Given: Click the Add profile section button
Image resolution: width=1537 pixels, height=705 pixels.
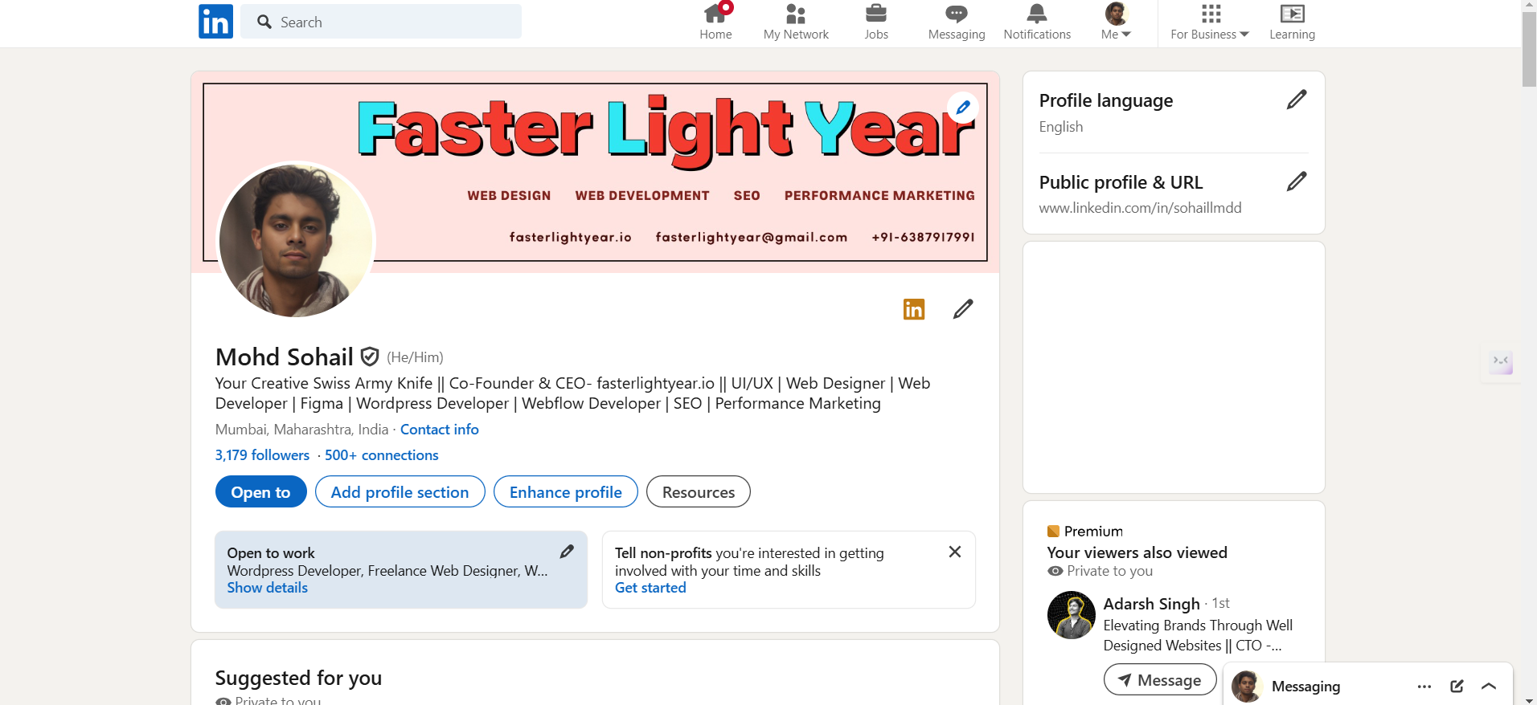Looking at the screenshot, I should [x=400, y=492].
